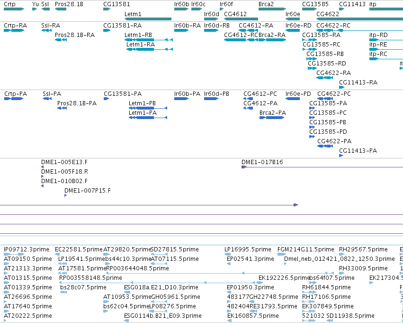Screen dimensions: 403x323
Task: Select the CG13585 gene label
Action: (x=315, y=4)
